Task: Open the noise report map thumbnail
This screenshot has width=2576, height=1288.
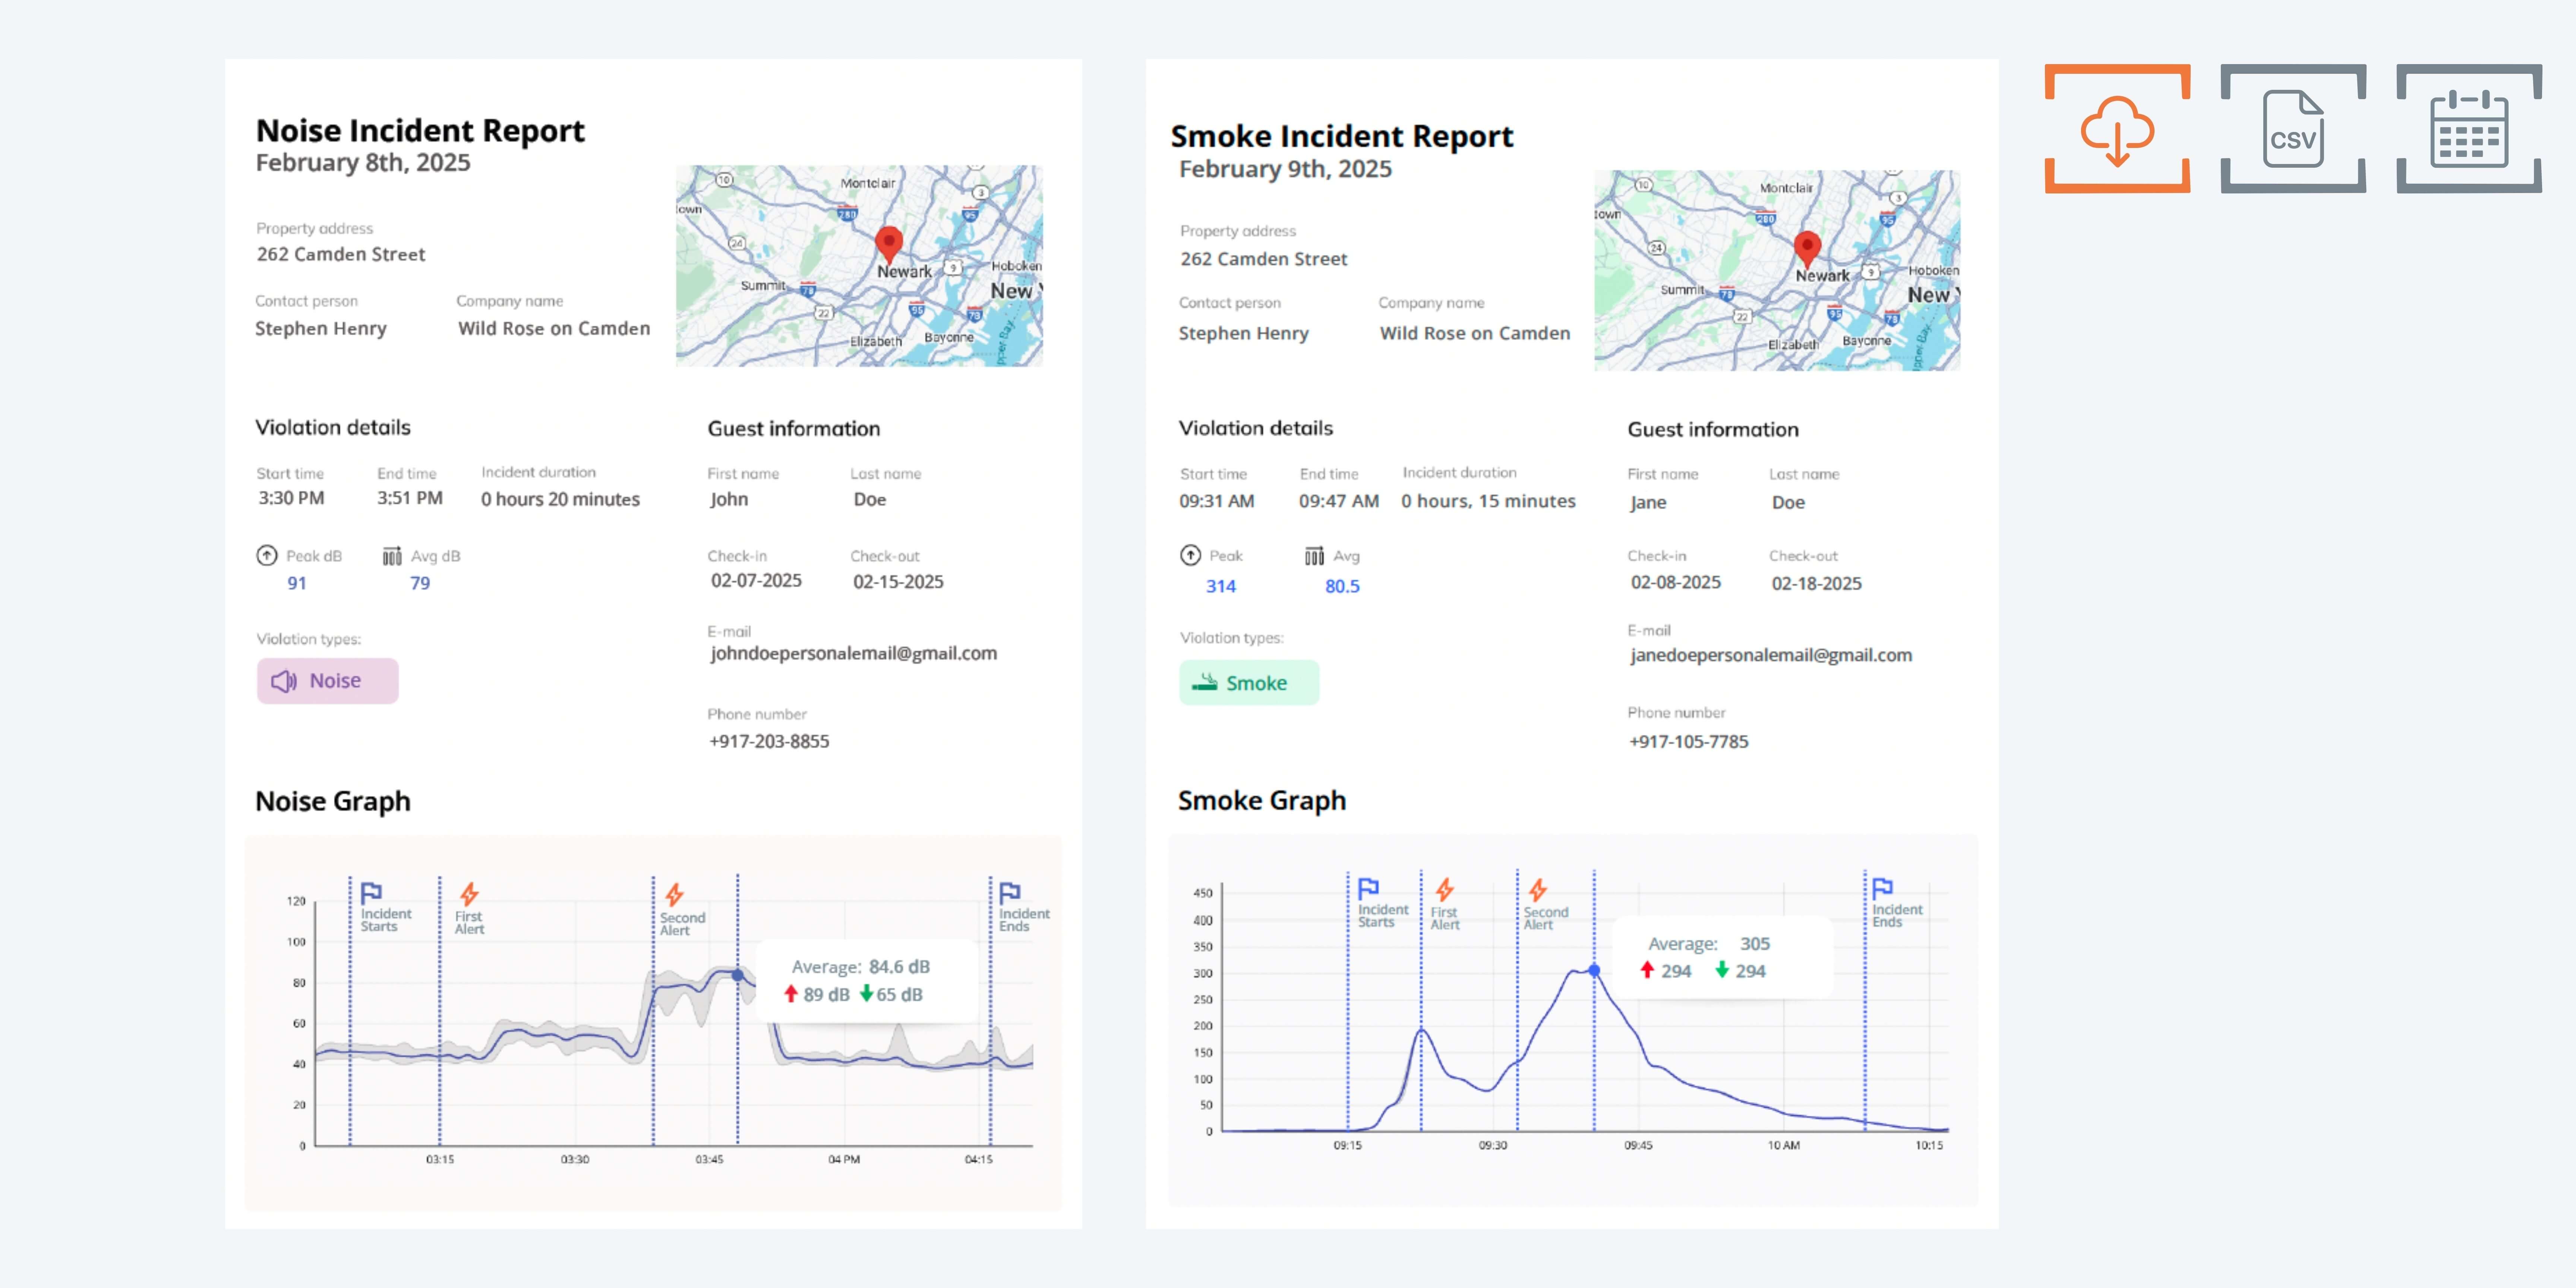Action: coord(859,266)
